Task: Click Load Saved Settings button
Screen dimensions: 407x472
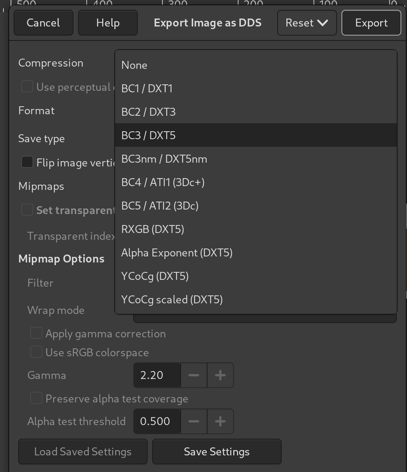Action: 83,452
